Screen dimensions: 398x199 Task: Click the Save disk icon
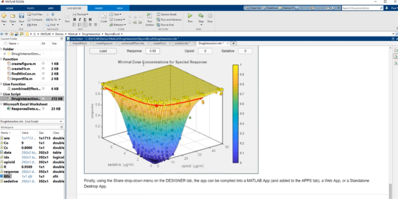[21, 16]
